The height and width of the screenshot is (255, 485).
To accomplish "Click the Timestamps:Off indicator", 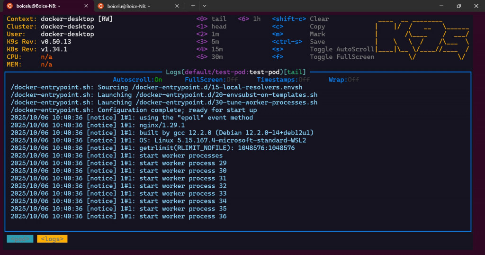I will (x=283, y=80).
